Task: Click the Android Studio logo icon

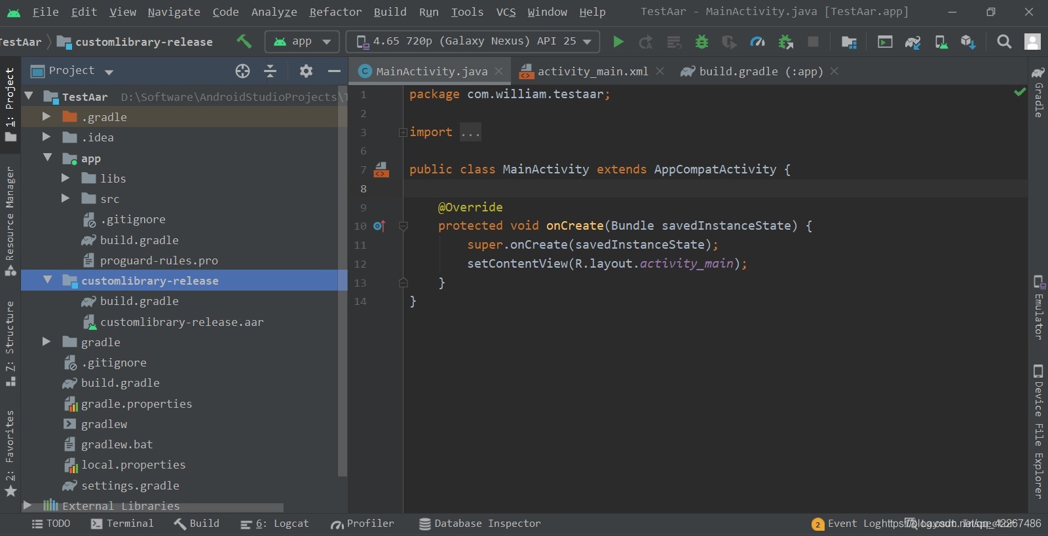Action: click(x=13, y=12)
